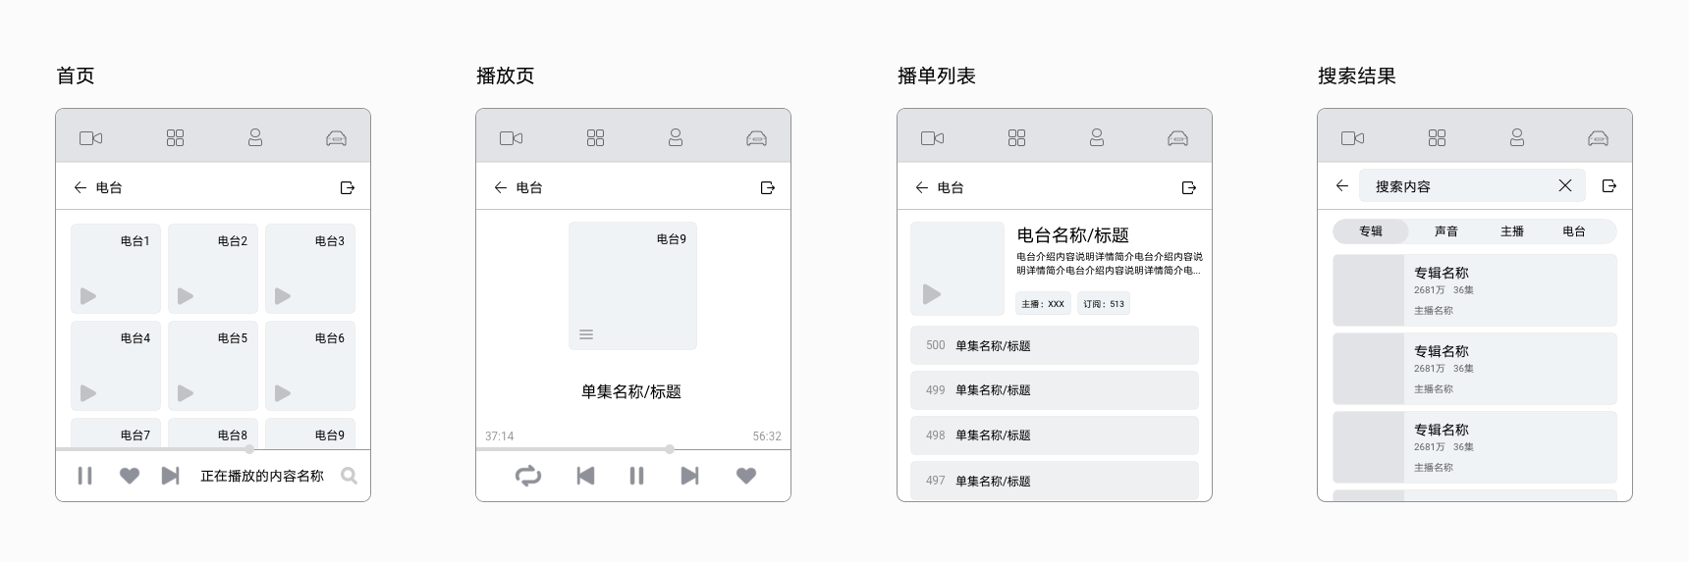1689x562 pixels.
Task: Go back with arrow in 播单列表 screen
Action: click(922, 187)
